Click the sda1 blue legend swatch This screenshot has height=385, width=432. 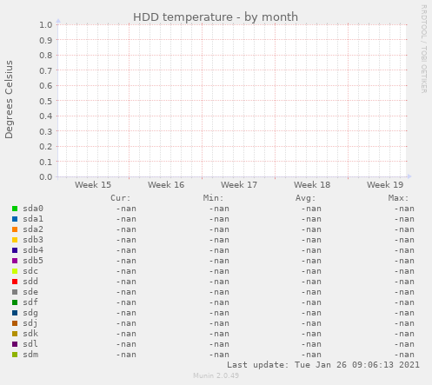pyautogui.click(x=15, y=219)
